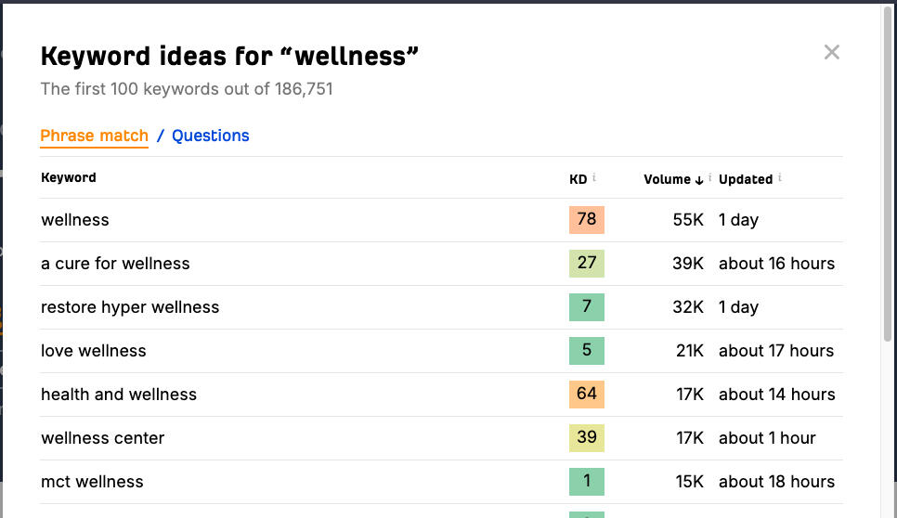The height and width of the screenshot is (518, 897).
Task: Select the "health and wellness" keyword
Action: point(119,395)
